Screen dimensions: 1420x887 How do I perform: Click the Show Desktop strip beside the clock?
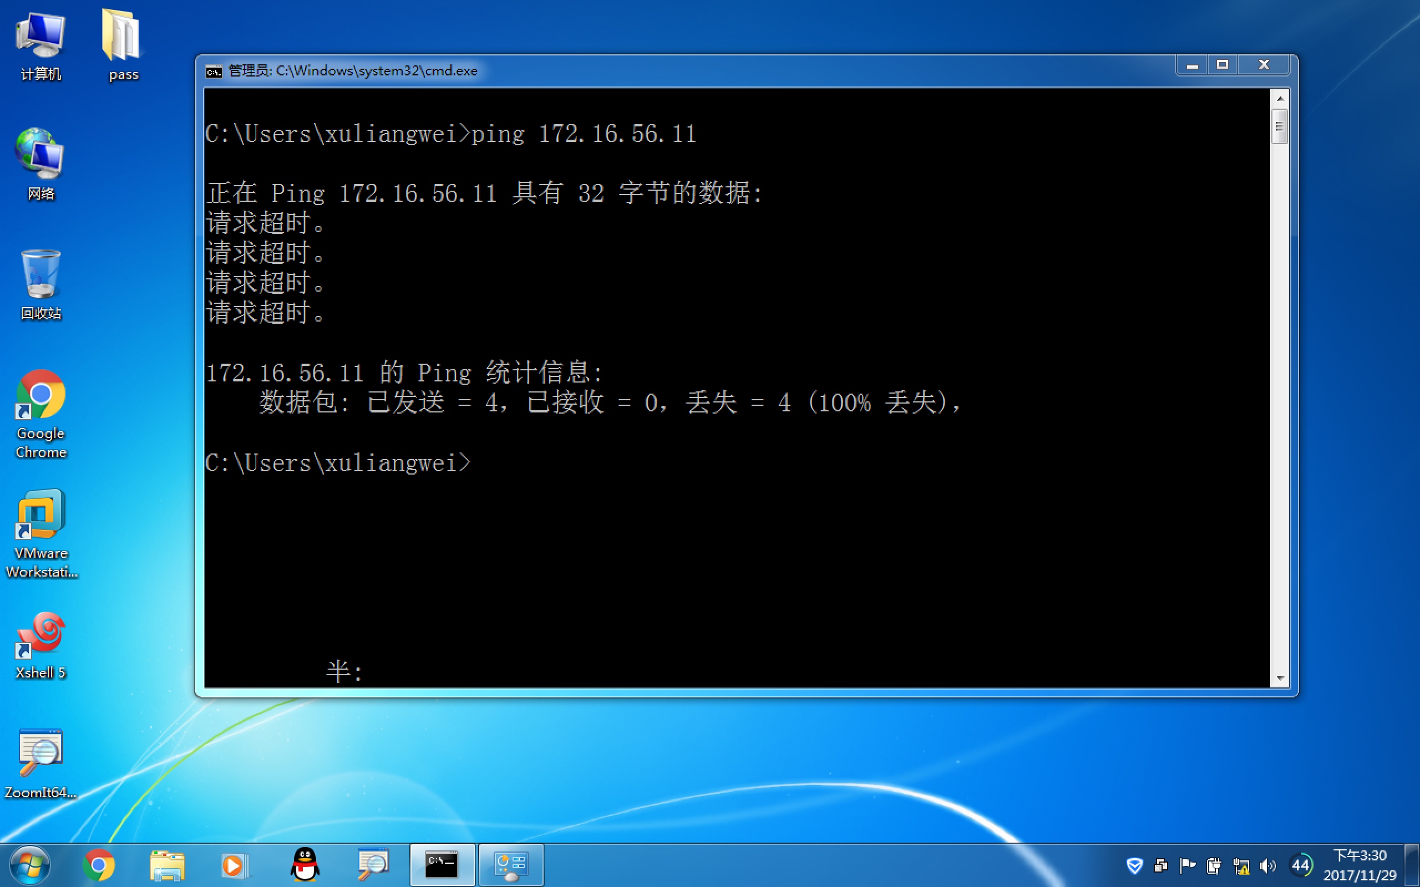click(1412, 865)
